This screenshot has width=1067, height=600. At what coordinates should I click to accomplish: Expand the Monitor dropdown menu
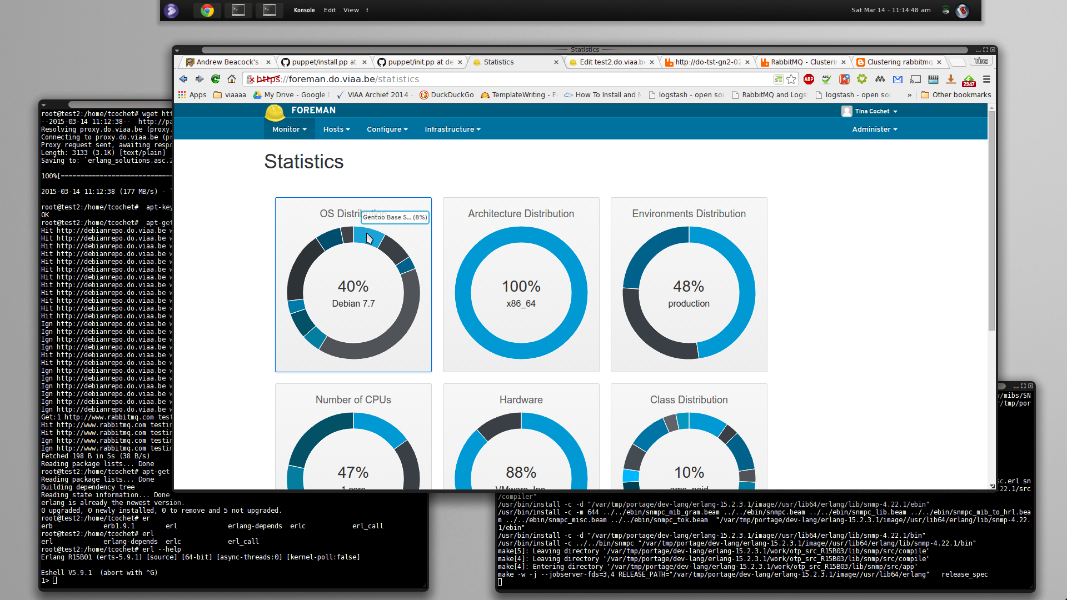tap(290, 129)
